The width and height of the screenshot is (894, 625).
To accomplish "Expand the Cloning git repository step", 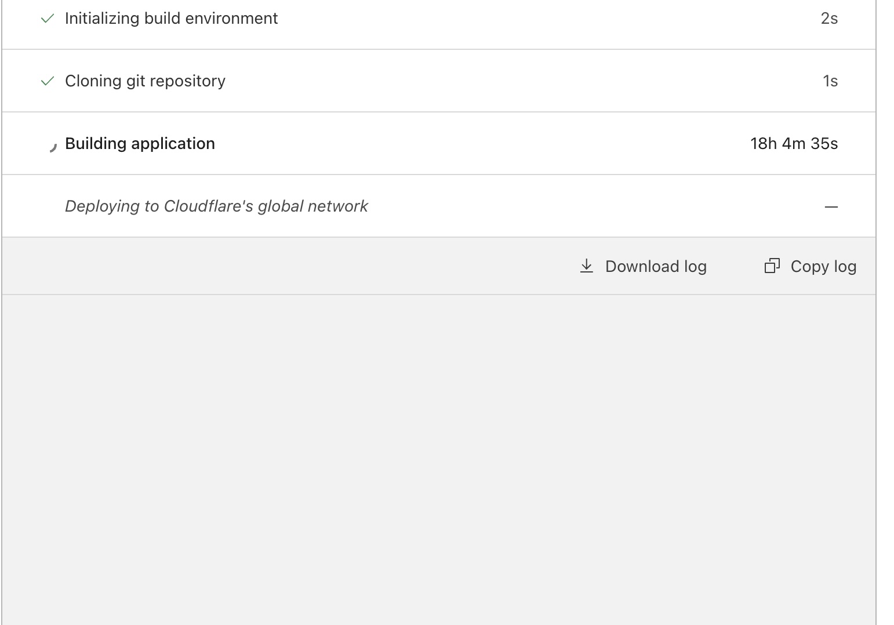I will coord(145,81).
